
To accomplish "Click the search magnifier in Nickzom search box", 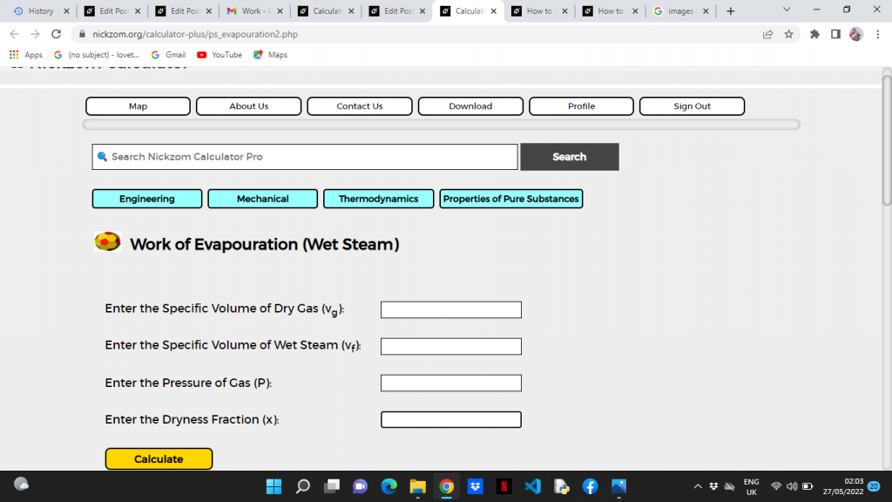I will pos(103,157).
